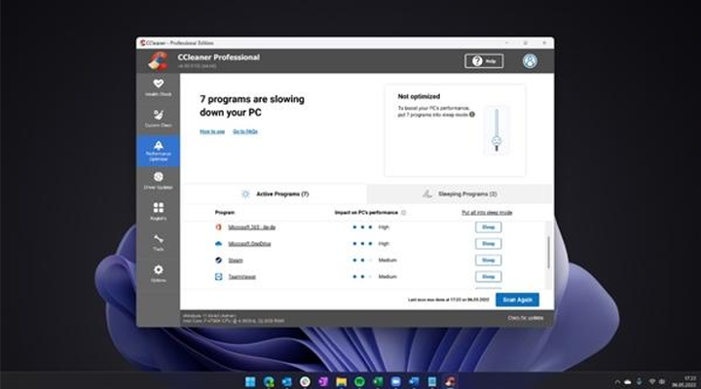Put TeamViewer to sleep

point(488,276)
